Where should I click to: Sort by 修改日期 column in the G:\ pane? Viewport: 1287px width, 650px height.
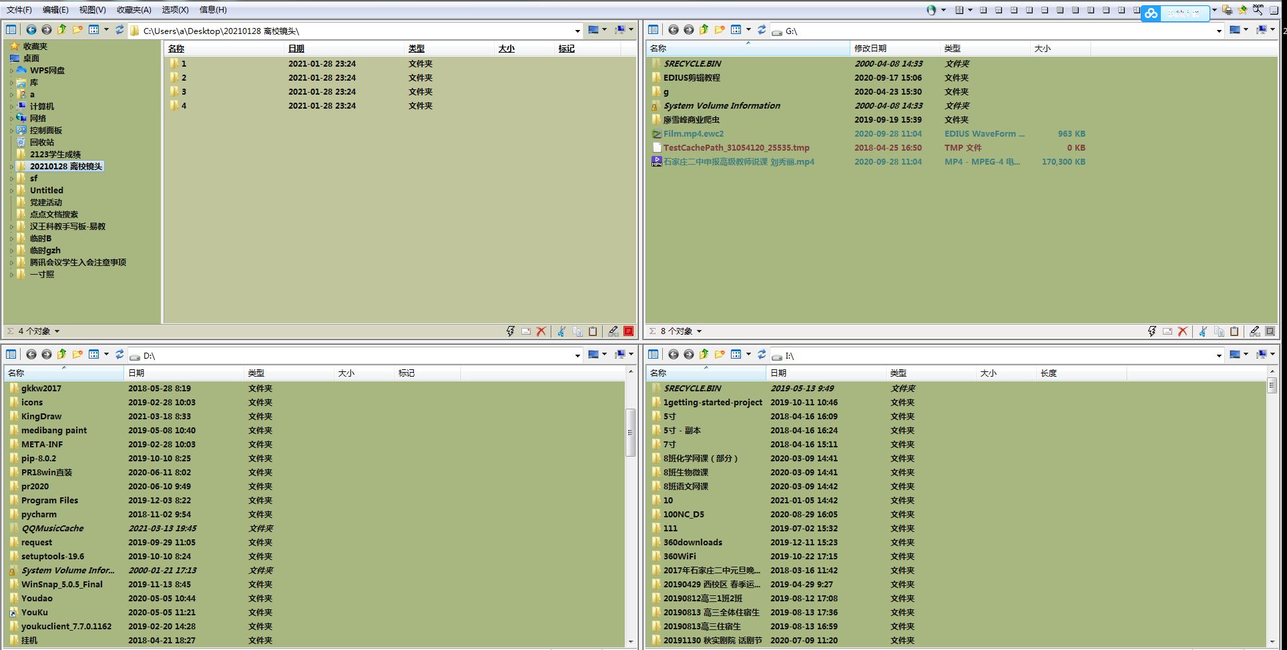pyautogui.click(x=870, y=49)
